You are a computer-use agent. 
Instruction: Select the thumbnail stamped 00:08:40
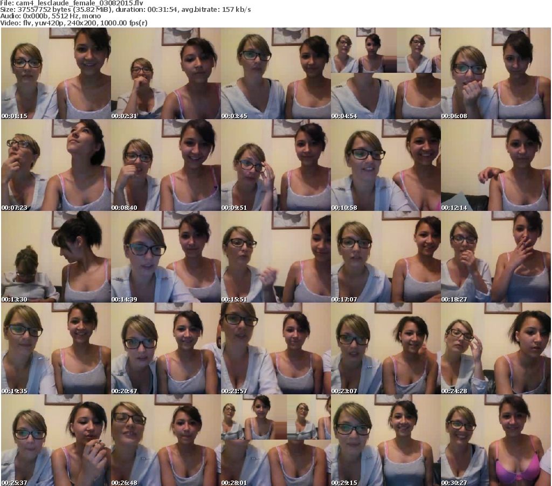pos(166,165)
